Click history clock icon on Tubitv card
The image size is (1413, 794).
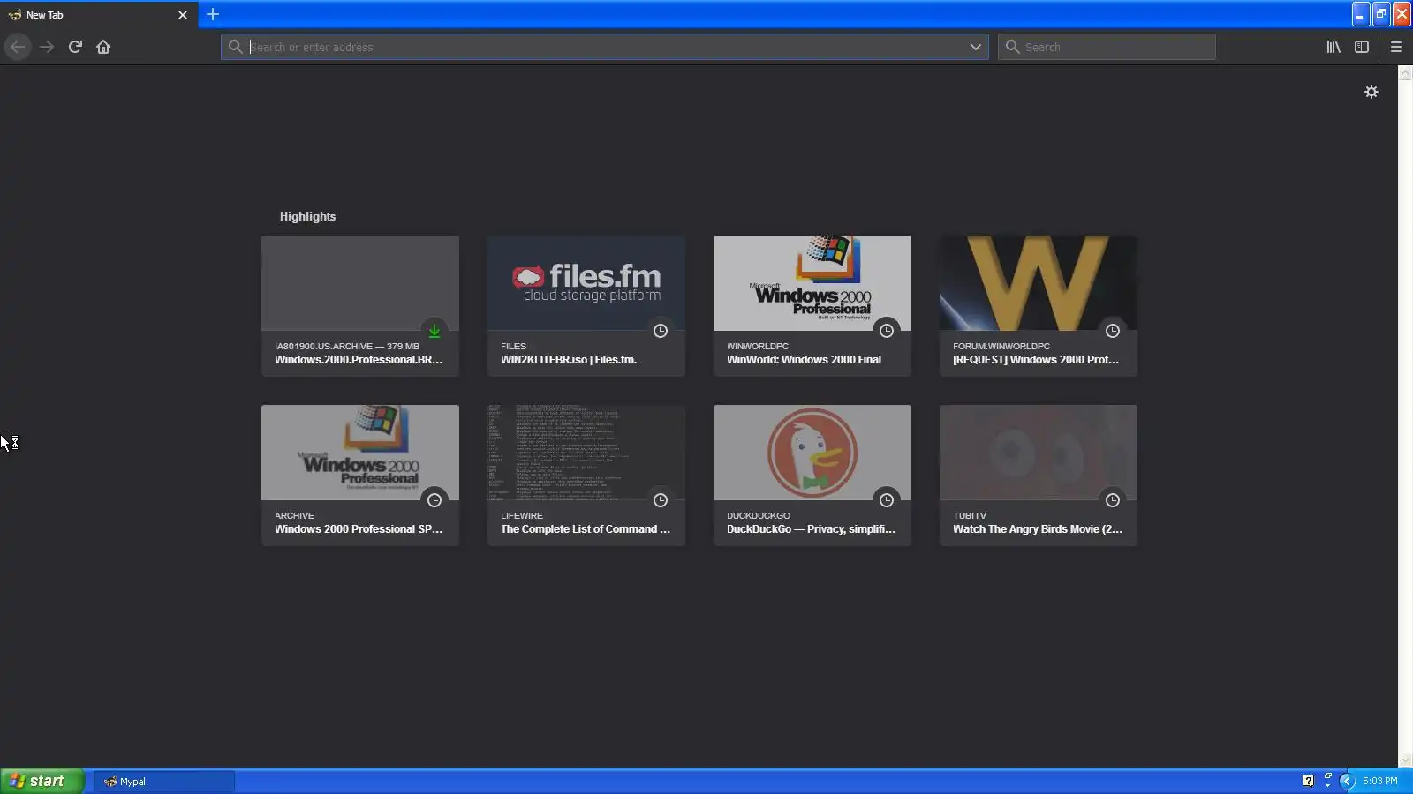[x=1113, y=500]
